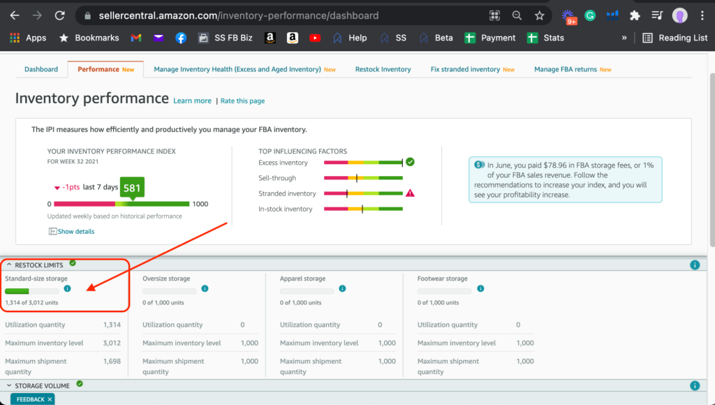
Task: Open the Chrome extensions puzzle icon
Action: pos(634,15)
